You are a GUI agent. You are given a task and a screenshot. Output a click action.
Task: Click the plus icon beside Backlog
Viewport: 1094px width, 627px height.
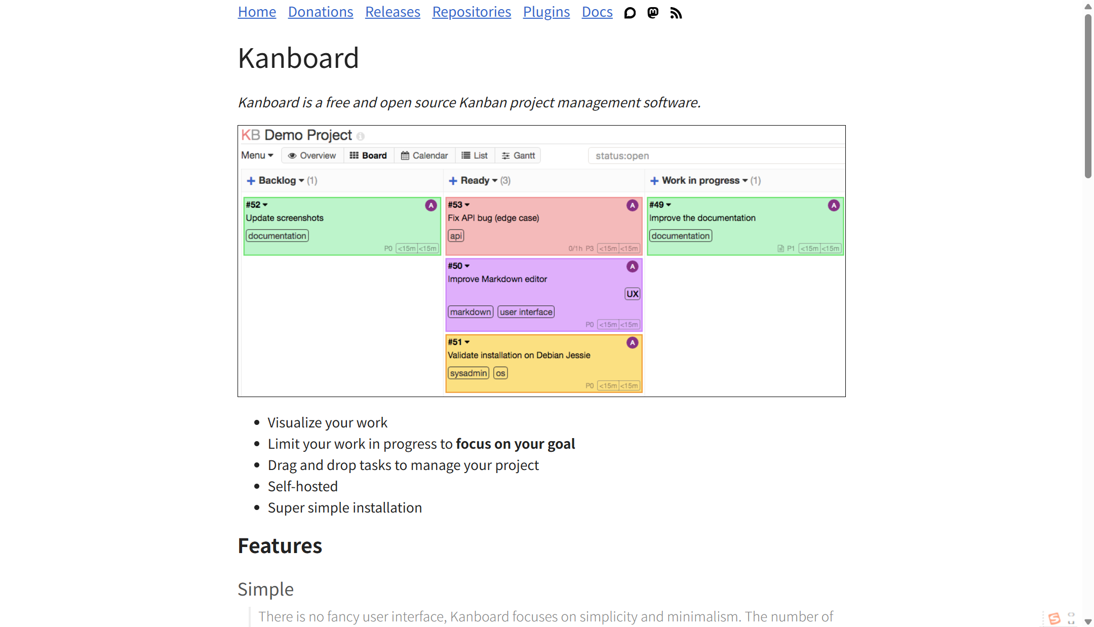tap(251, 181)
